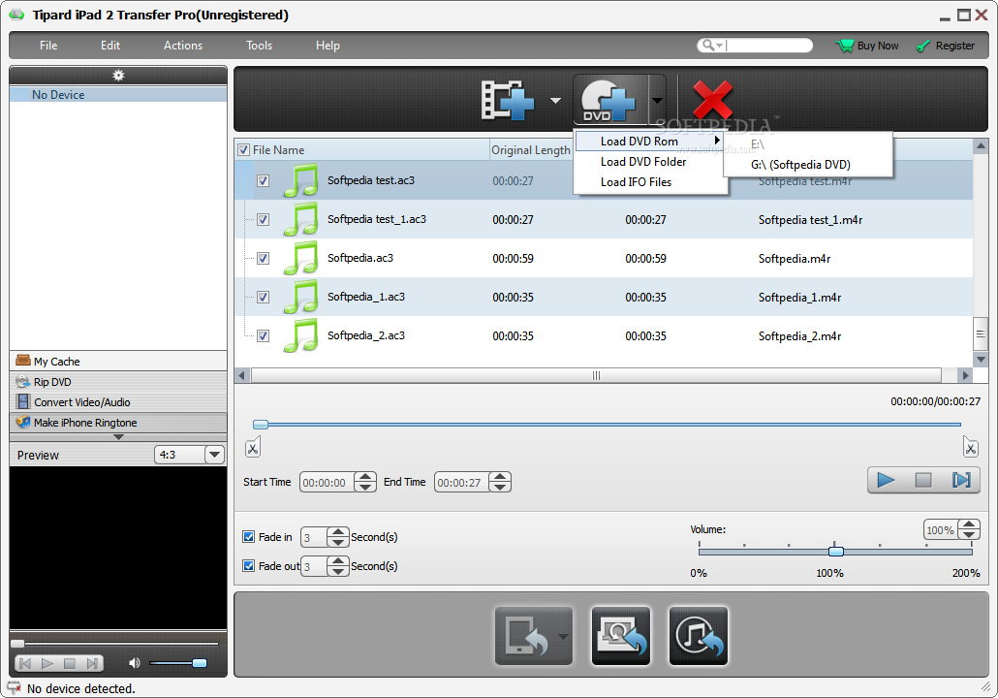Click the gear icon above device list
Viewport: 998px width, 698px height.
coord(118,76)
